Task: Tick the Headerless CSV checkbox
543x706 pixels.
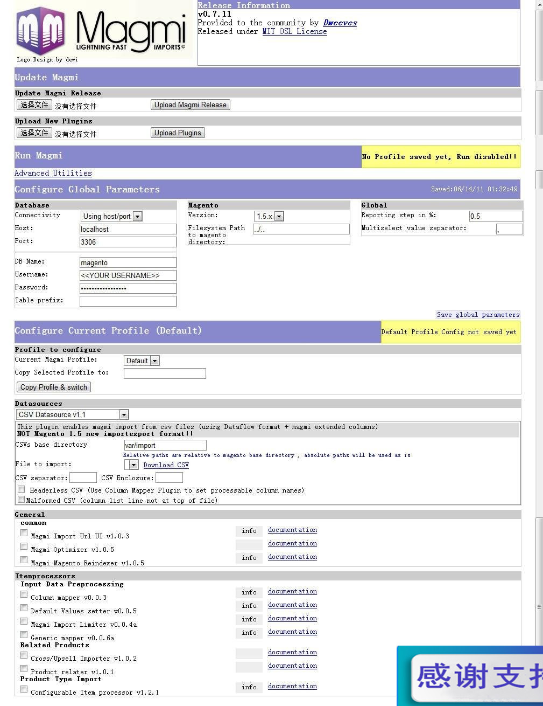Action: click(22, 489)
